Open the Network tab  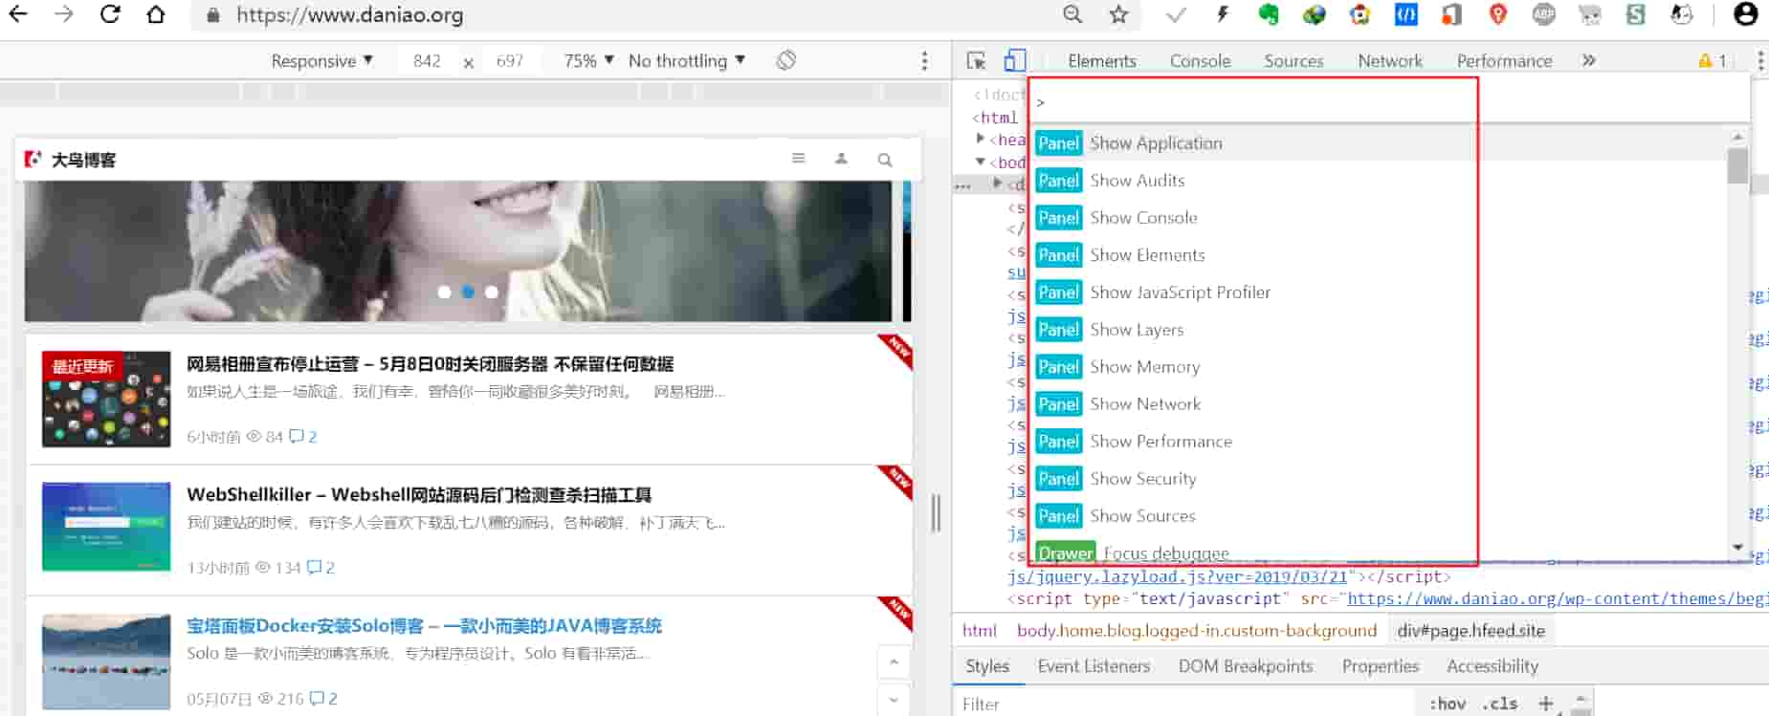coord(1390,61)
